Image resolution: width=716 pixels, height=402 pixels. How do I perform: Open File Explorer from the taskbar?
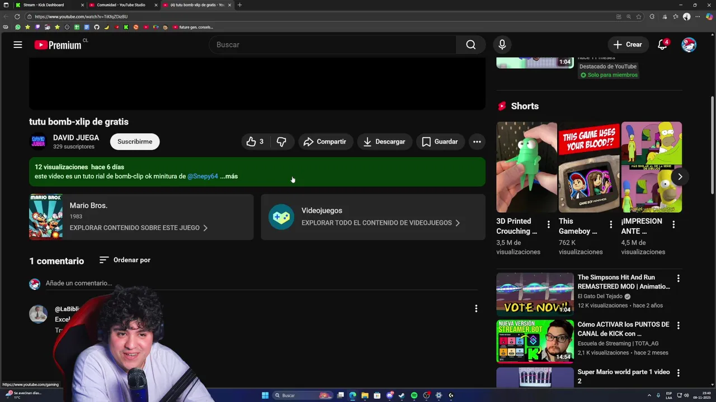tap(365, 395)
